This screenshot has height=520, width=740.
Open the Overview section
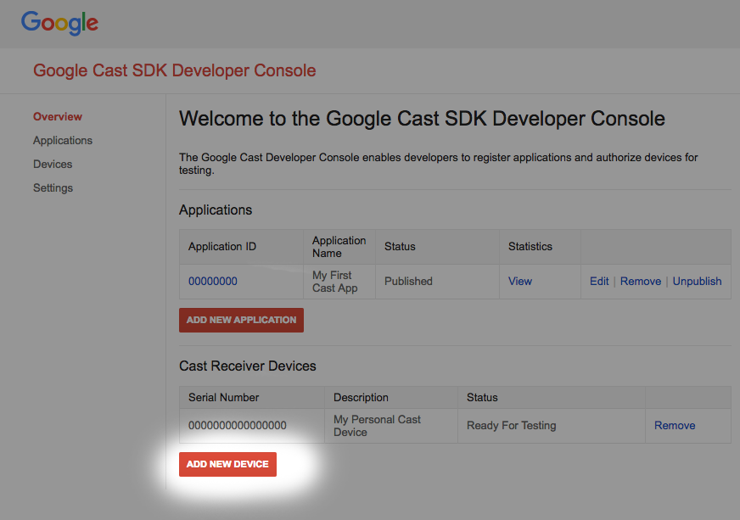click(x=58, y=116)
